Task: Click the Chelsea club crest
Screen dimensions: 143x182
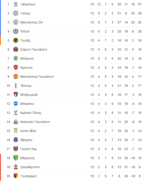Action: coord(16,31)
